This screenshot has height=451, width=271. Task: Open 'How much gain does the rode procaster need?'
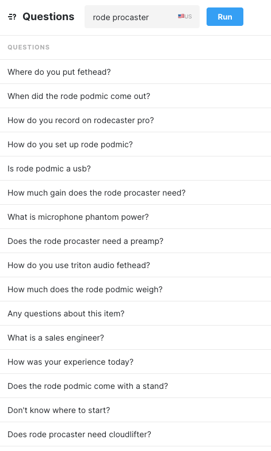tap(136, 193)
